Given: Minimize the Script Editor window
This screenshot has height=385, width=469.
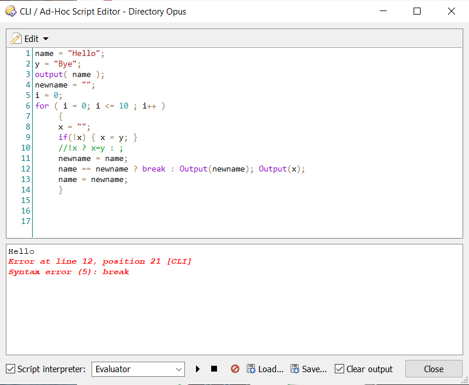Looking at the screenshot, I should tap(383, 11).
